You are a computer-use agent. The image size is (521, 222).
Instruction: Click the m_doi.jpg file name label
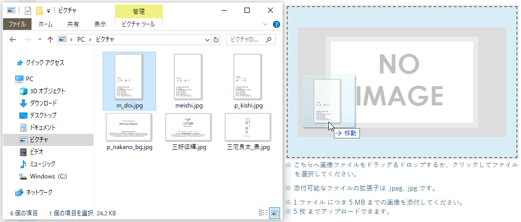[129, 106]
